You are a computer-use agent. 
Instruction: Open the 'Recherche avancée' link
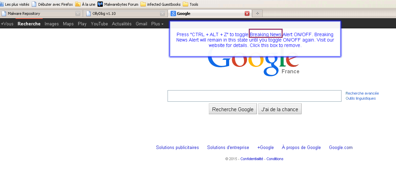coord(362,93)
